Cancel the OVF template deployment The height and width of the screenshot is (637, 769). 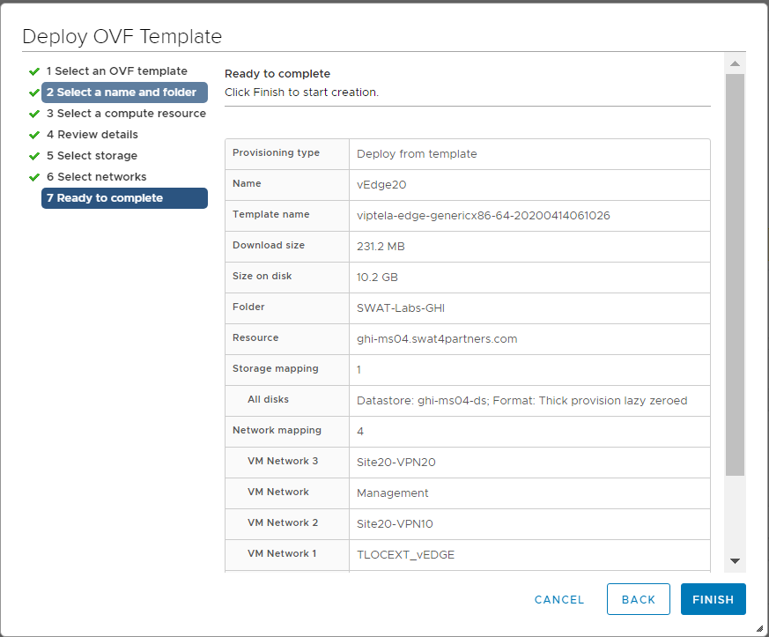(559, 599)
